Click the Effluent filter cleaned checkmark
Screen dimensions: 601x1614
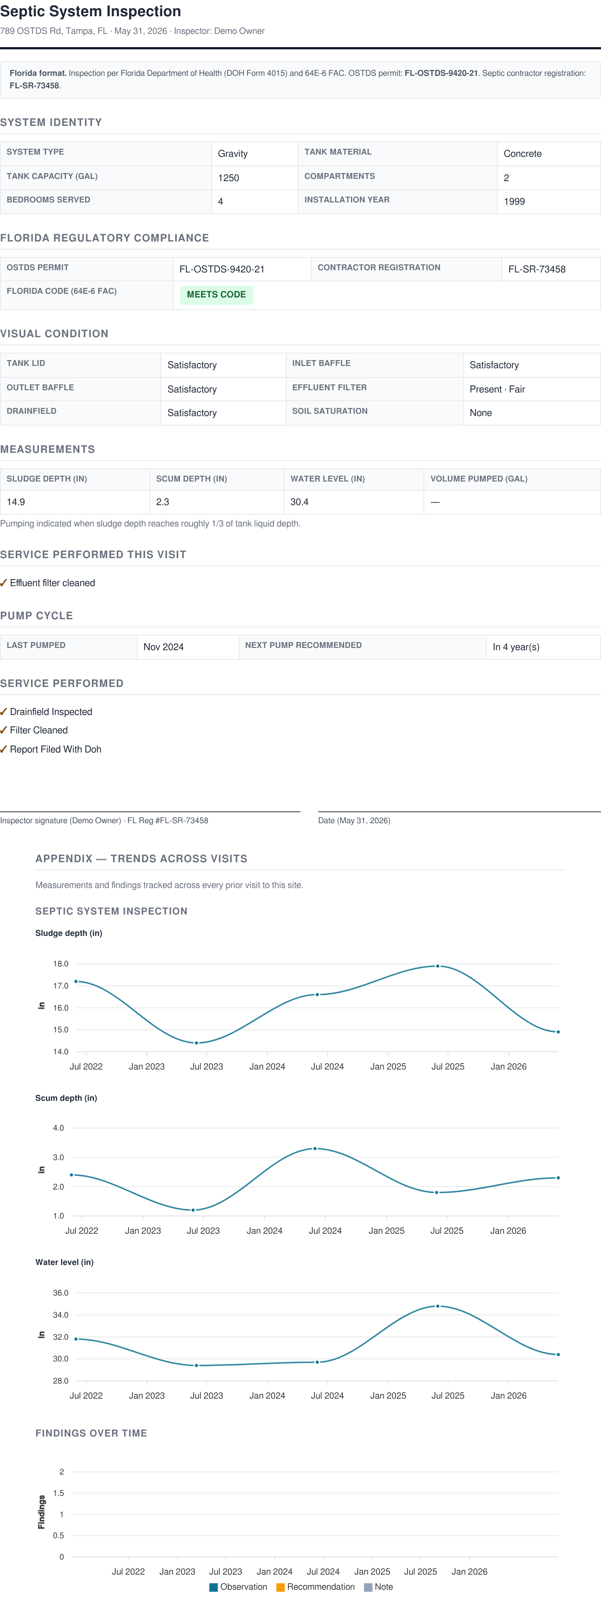point(4,583)
